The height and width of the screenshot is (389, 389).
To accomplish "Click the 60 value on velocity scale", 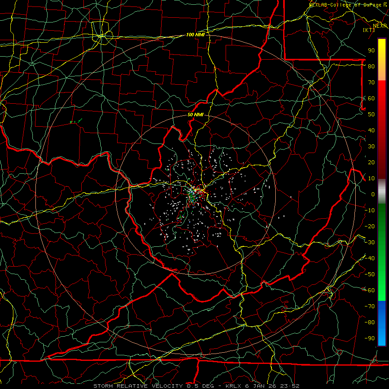I will tap(371, 98).
